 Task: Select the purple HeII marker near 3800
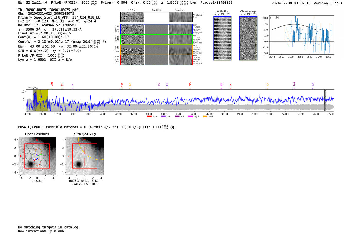[x=73, y=86]
